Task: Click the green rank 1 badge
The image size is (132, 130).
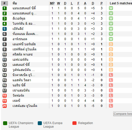Action: click(x=5, y=8)
